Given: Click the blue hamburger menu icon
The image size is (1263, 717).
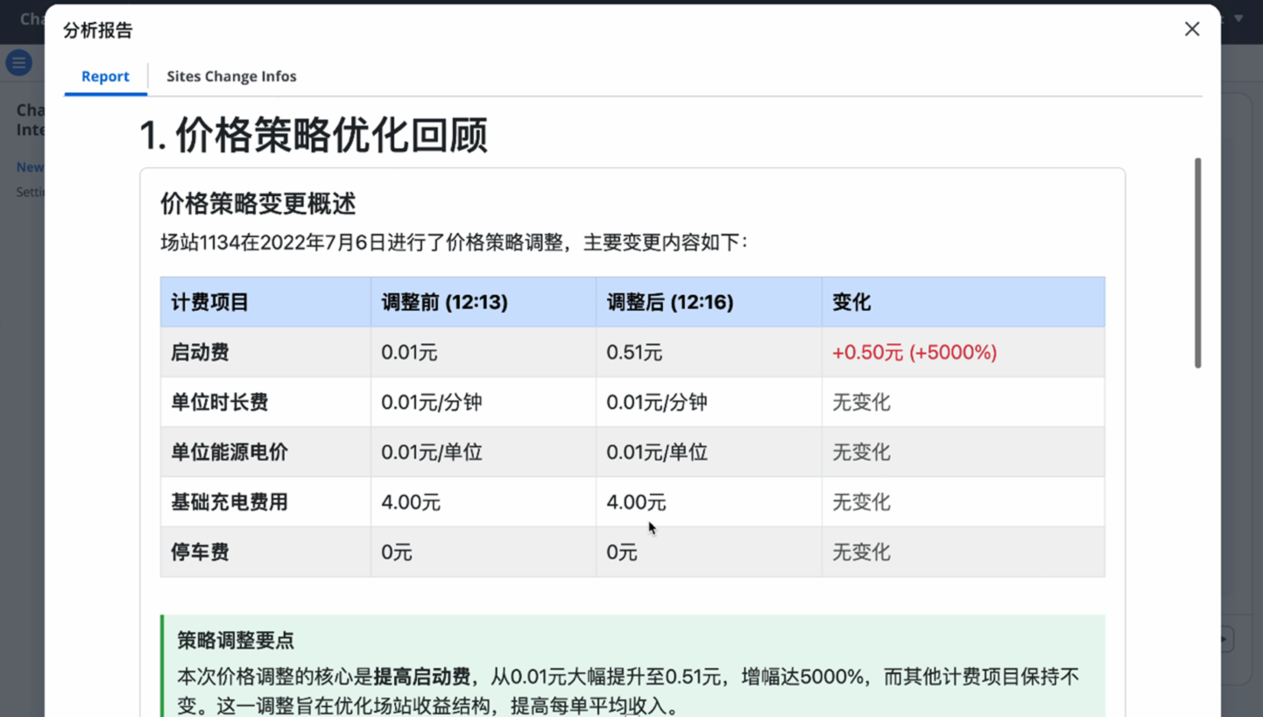Looking at the screenshot, I should tap(19, 62).
